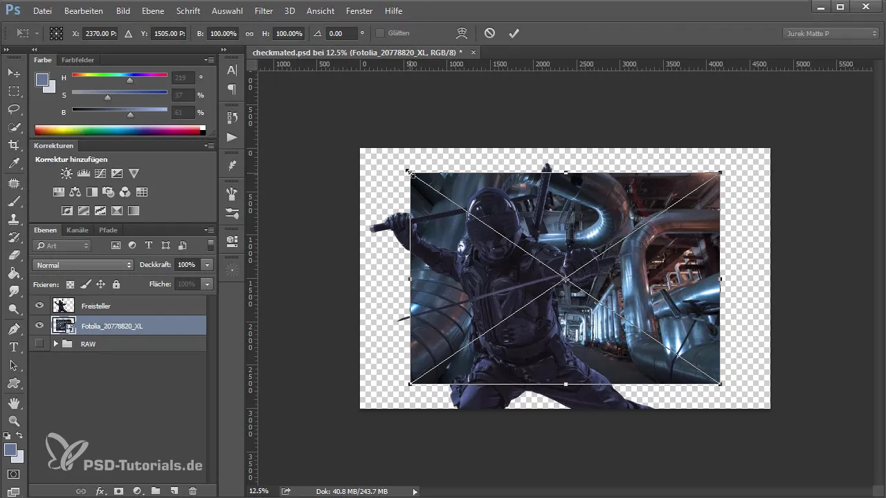
Task: Cancel the transform
Action: pyautogui.click(x=489, y=33)
